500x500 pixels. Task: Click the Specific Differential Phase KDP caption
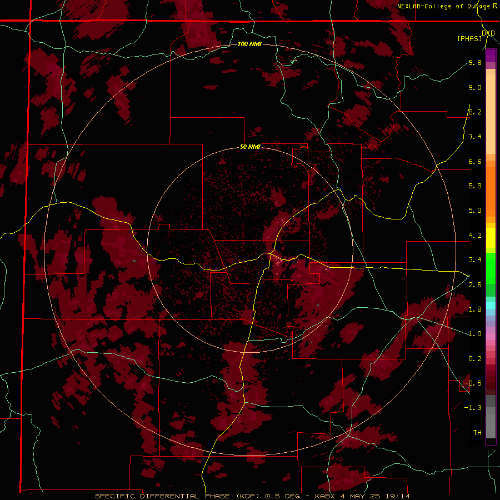click(x=252, y=496)
